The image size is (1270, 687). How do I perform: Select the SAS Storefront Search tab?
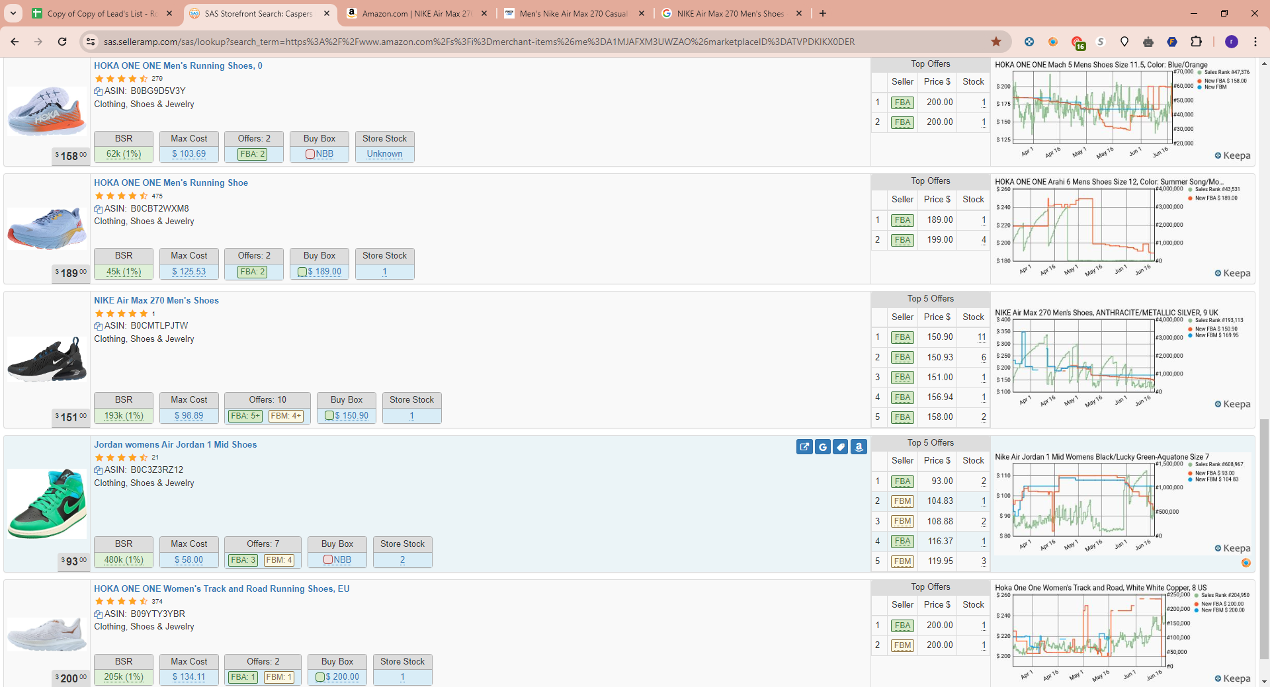(258, 13)
